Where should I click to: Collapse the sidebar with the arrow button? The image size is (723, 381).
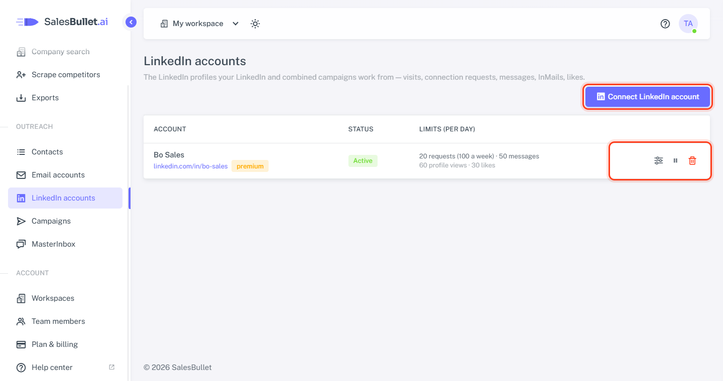click(x=131, y=22)
